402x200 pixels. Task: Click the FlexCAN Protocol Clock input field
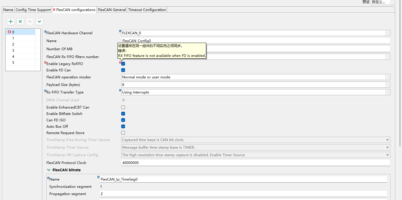[x=203, y=163]
